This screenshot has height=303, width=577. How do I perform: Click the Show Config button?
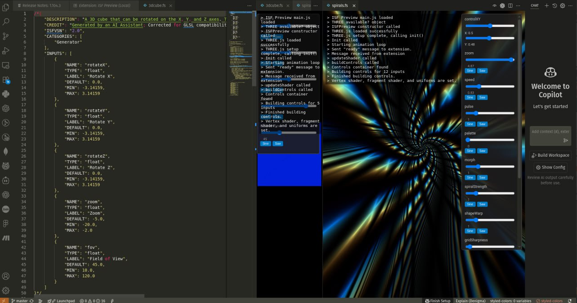click(550, 167)
